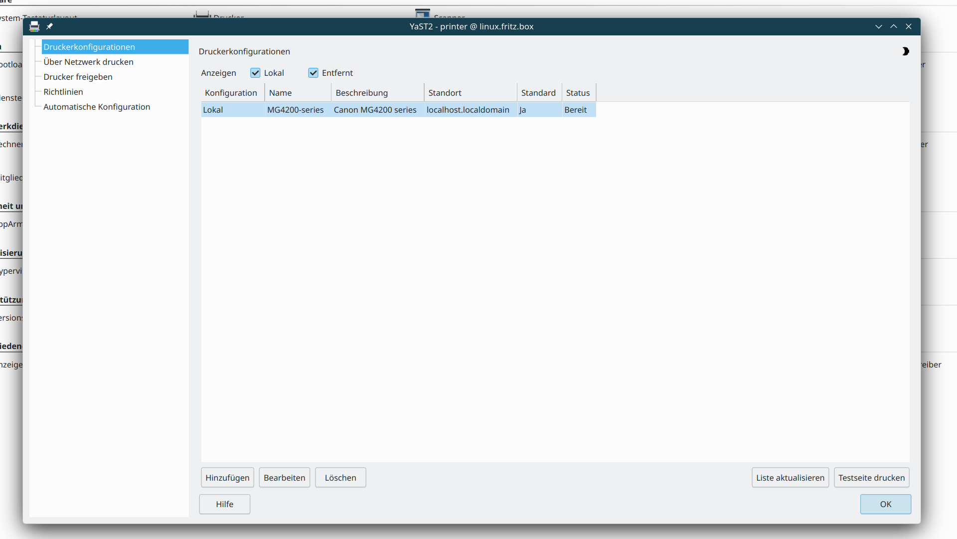Image resolution: width=957 pixels, height=539 pixels.
Task: Sort table by Status column
Action: 578,93
